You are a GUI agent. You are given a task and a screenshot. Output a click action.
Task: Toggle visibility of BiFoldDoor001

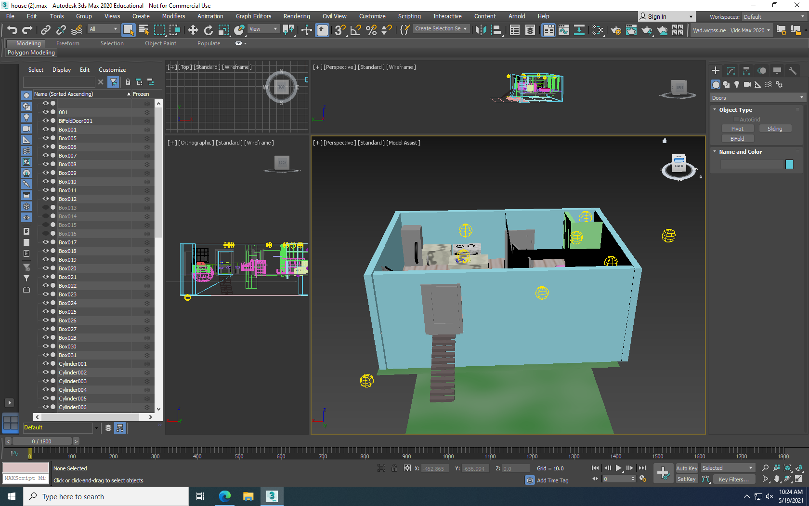click(x=46, y=121)
